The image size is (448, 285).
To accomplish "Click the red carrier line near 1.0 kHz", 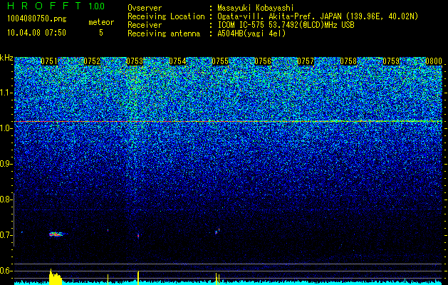I will (228, 122).
